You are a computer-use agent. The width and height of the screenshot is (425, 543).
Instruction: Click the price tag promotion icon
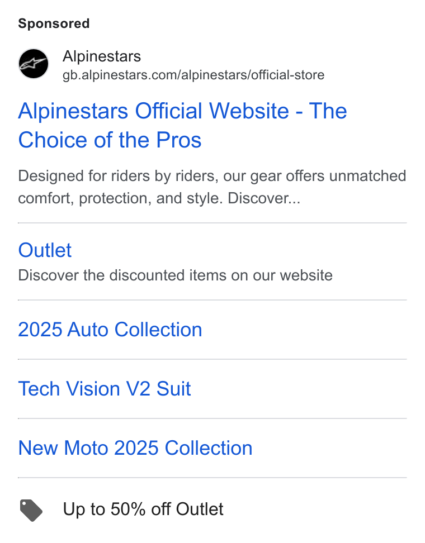31,510
